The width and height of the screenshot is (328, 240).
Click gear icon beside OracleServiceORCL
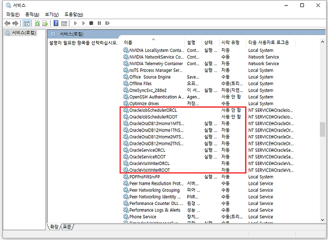point(126,150)
